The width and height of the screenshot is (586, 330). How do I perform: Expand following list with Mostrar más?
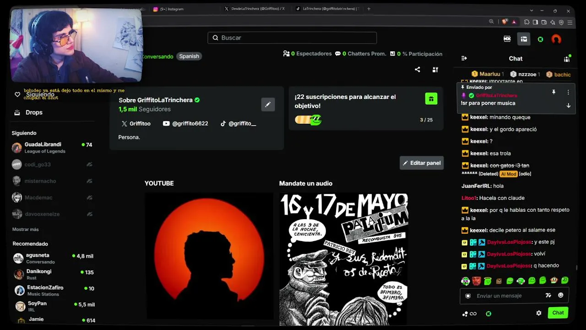pos(26,229)
